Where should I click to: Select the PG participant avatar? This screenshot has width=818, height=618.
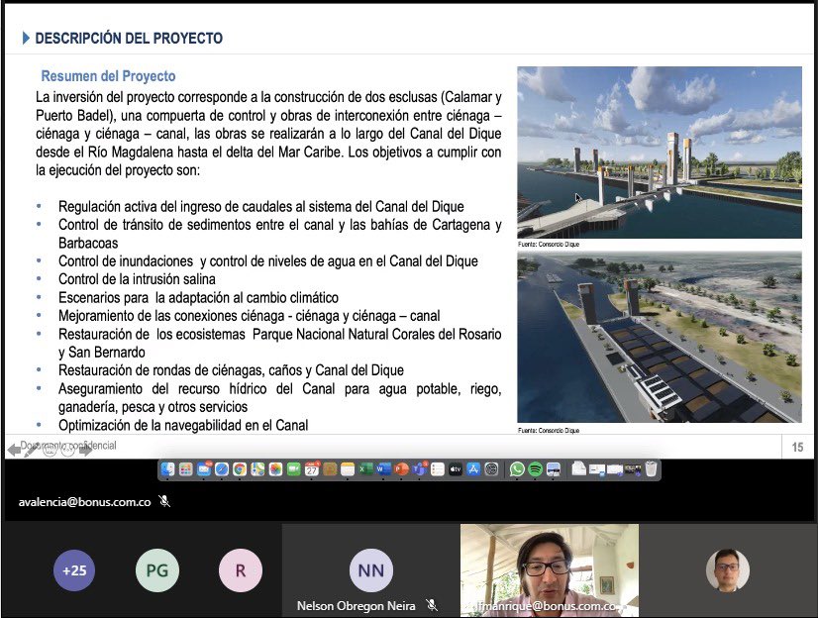pyautogui.click(x=157, y=570)
